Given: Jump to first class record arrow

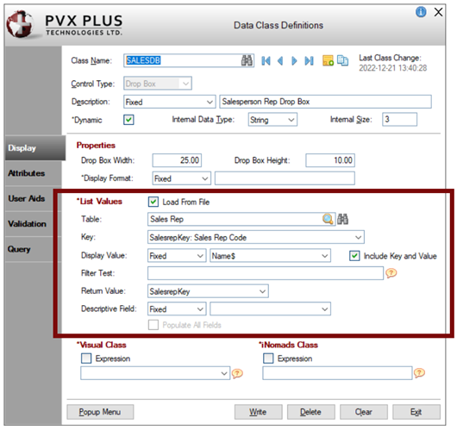Looking at the screenshot, I should pos(266,61).
